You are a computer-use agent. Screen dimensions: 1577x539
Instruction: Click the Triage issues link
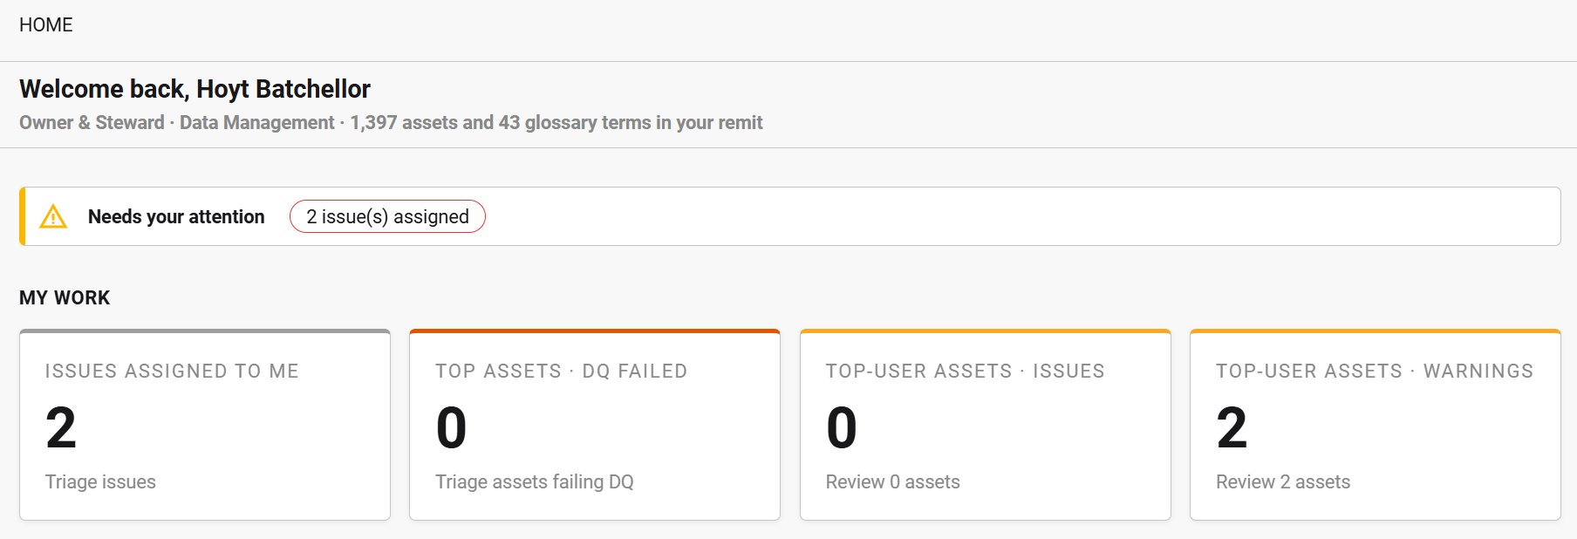point(100,481)
